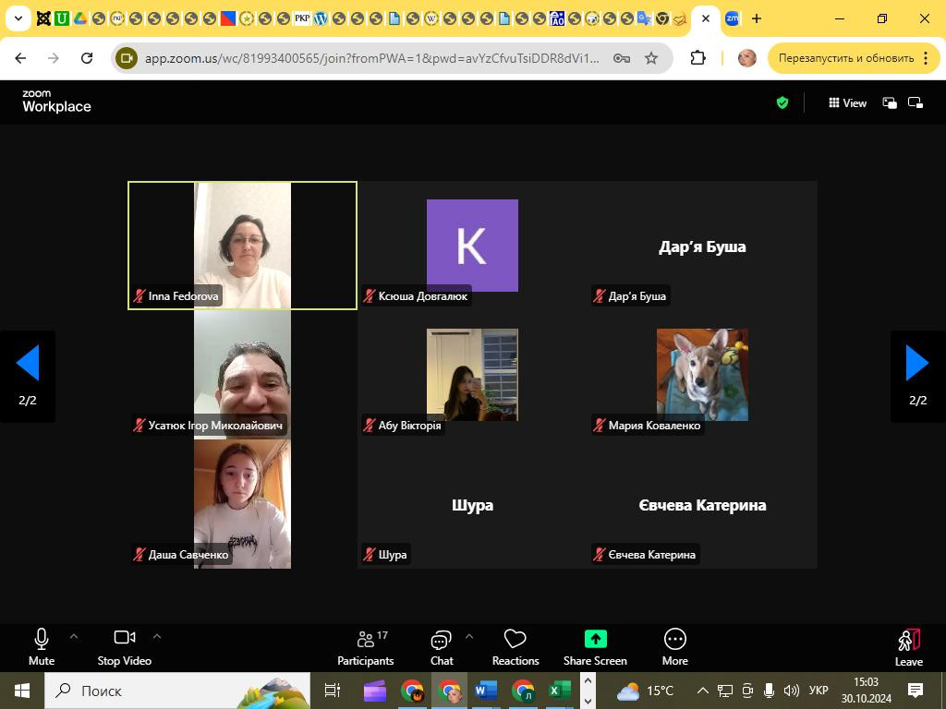Select Inna Fedorova's video tile

[x=242, y=245]
